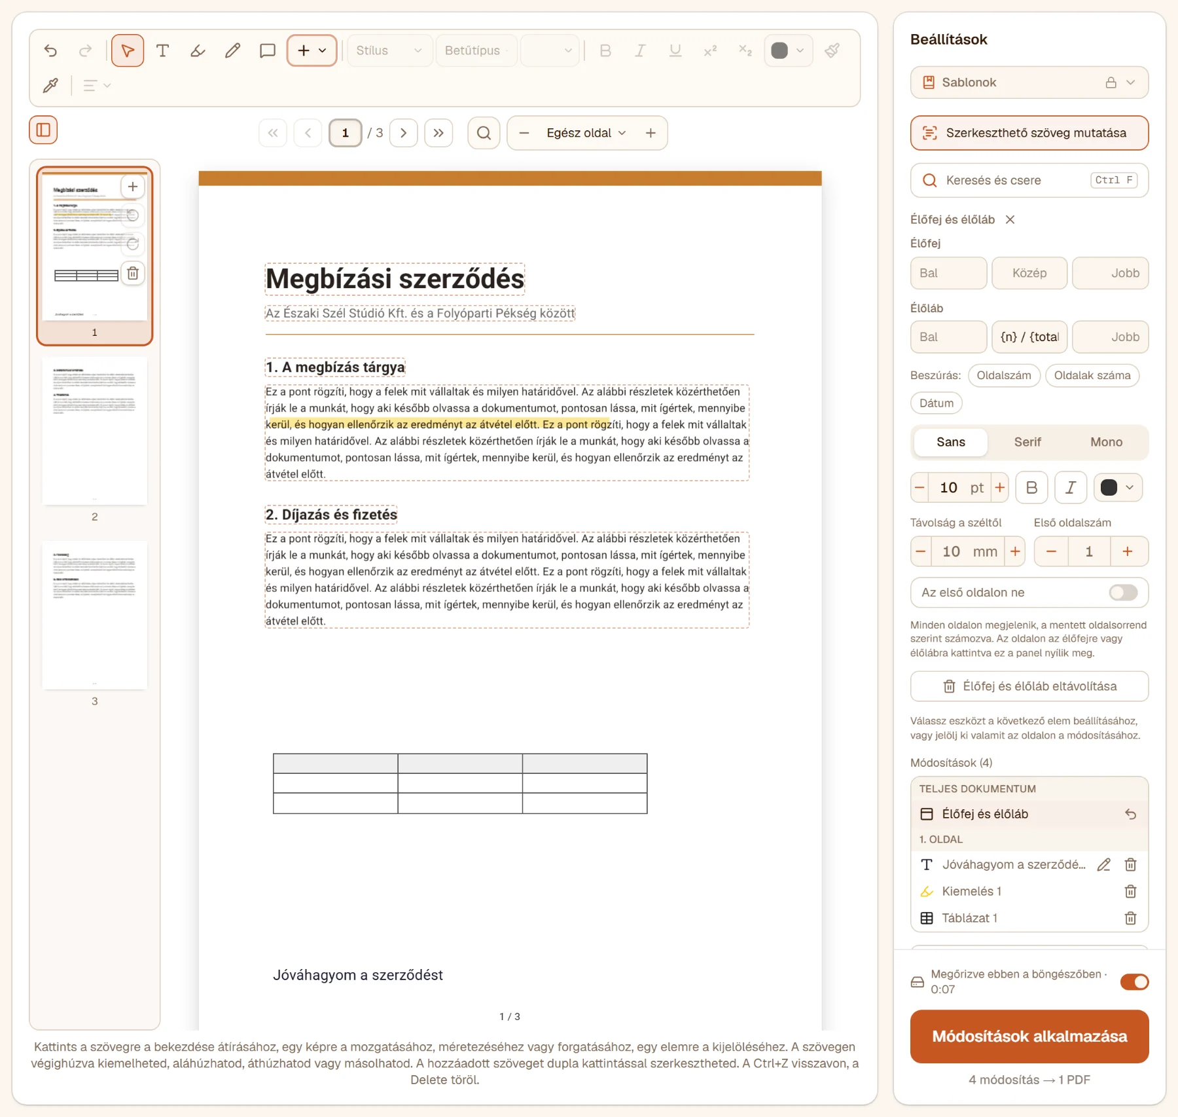Image resolution: width=1178 pixels, height=1117 pixels.
Task: Revert the Élőfej és élőláb modification
Action: 1130,814
